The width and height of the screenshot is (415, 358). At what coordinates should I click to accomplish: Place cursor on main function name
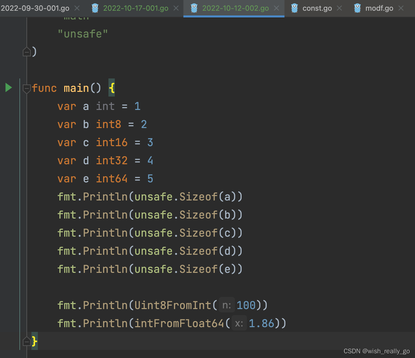[76, 88]
